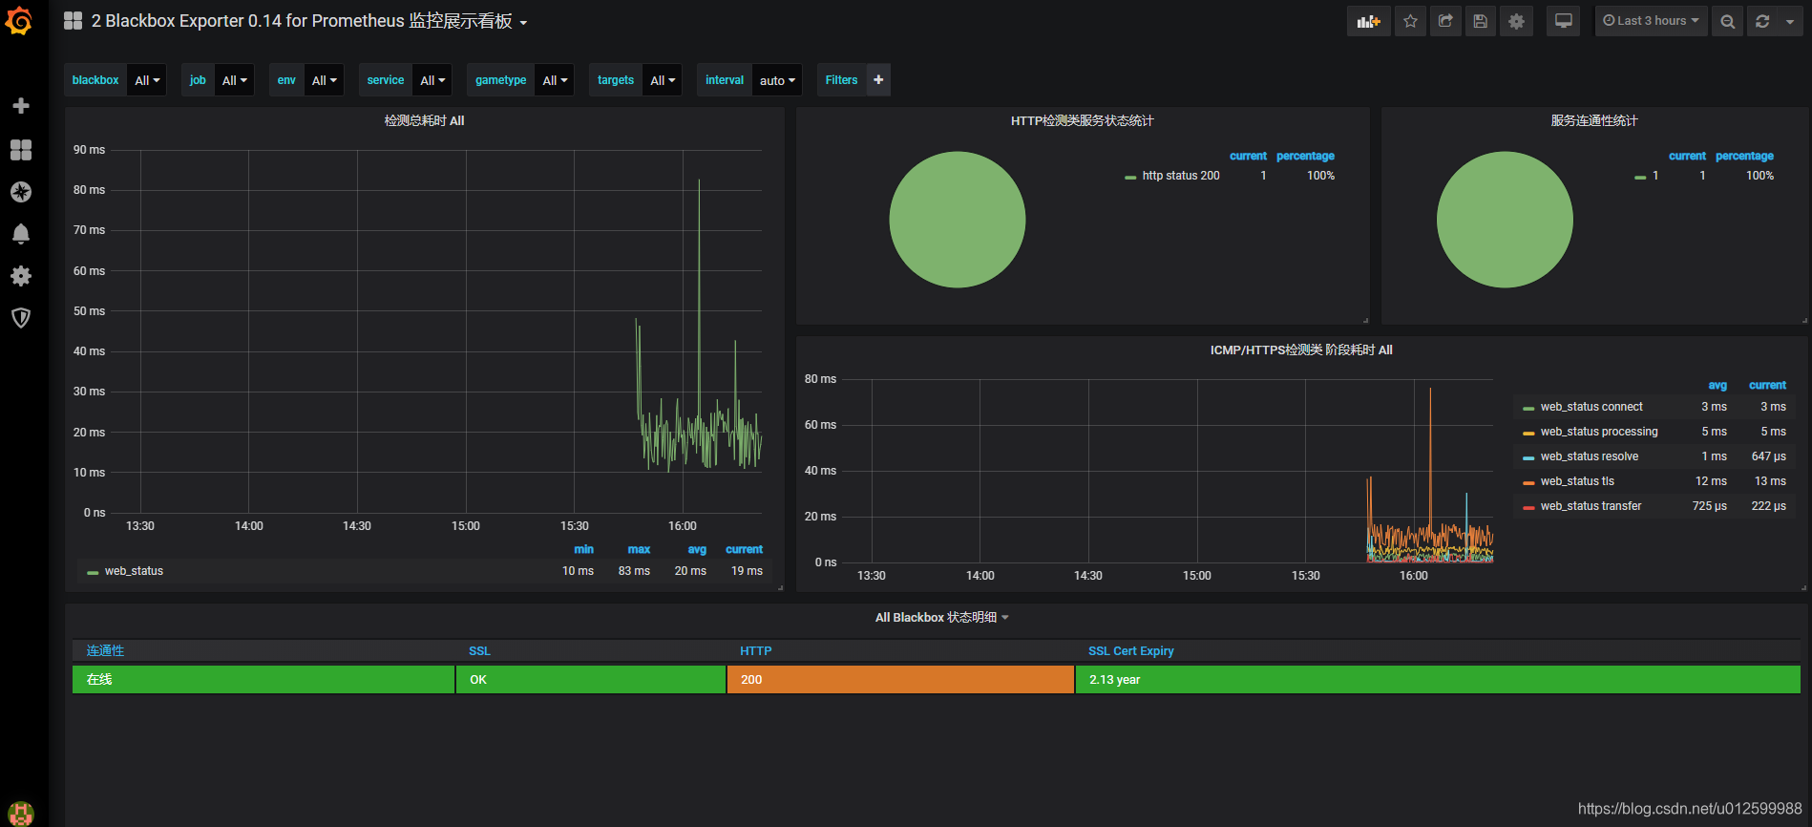Sort table by SSL column header
The height and width of the screenshot is (827, 1812).
tap(479, 651)
